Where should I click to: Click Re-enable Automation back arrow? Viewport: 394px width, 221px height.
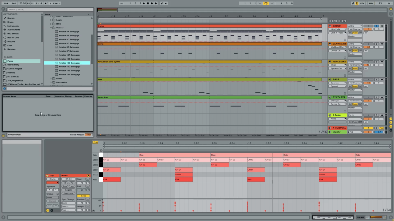[x=166, y=3]
